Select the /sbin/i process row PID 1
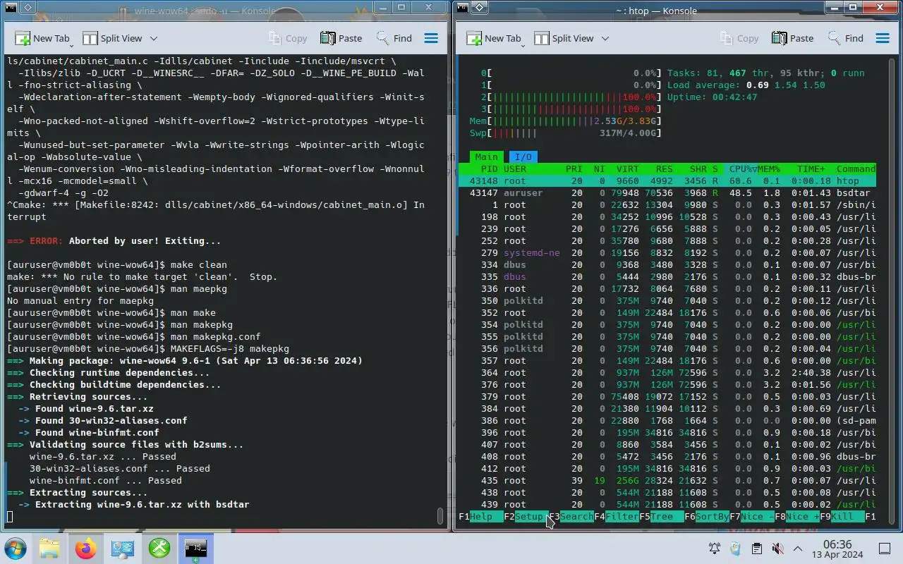The width and height of the screenshot is (903, 564). pyautogui.click(x=667, y=205)
